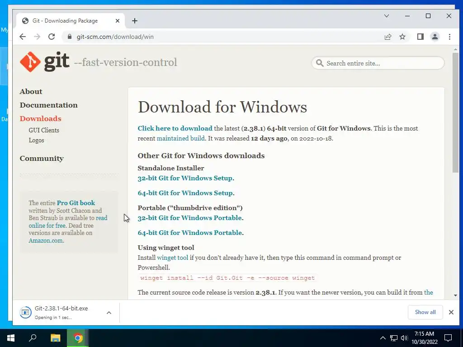This screenshot has height=347, width=463.
Task: Click the volume speaker tray icon
Action: pyautogui.click(x=404, y=338)
